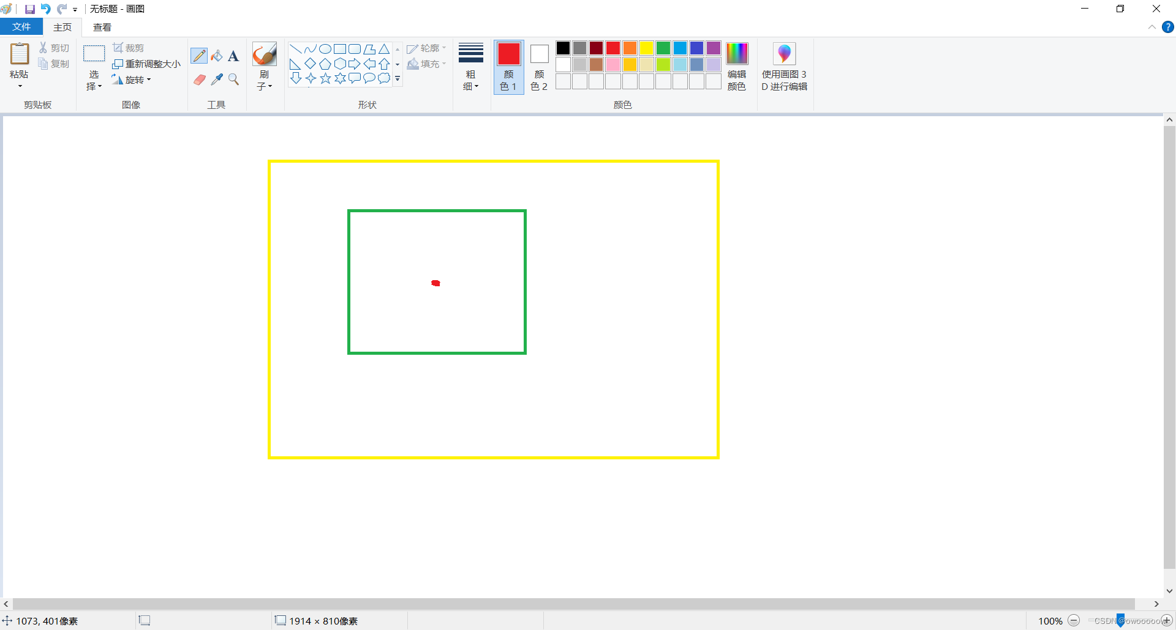
Task: Click the horizontal scrollbar left arrow
Action: 6,604
